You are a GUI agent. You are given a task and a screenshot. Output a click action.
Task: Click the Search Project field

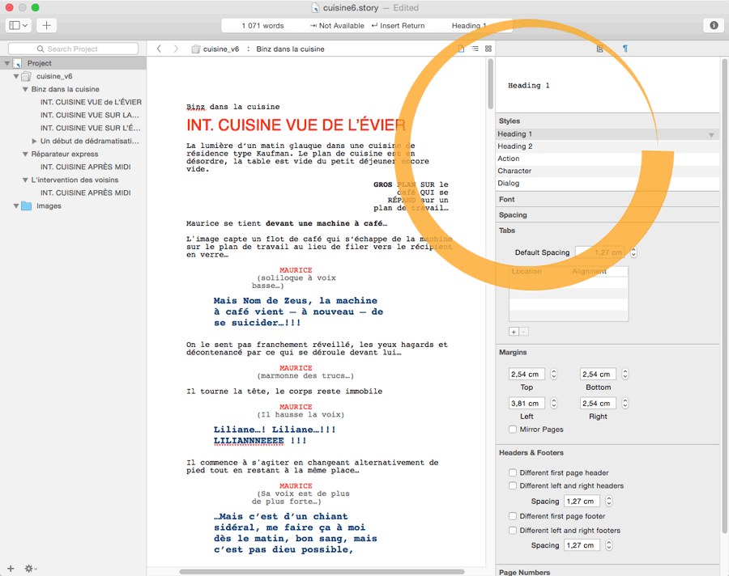74,49
